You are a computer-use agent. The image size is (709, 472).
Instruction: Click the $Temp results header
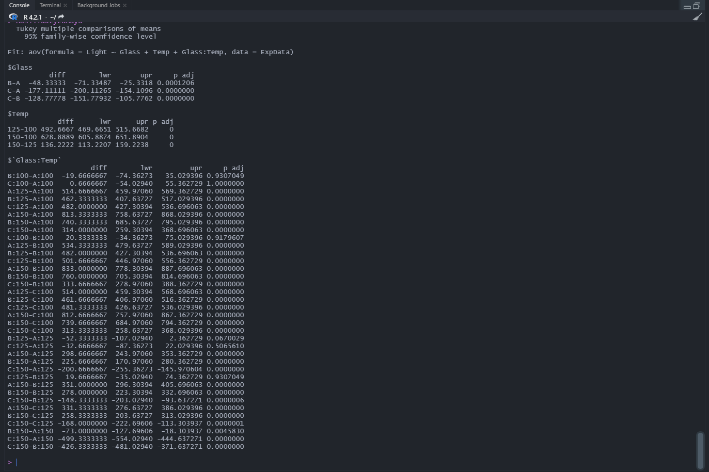click(x=19, y=113)
